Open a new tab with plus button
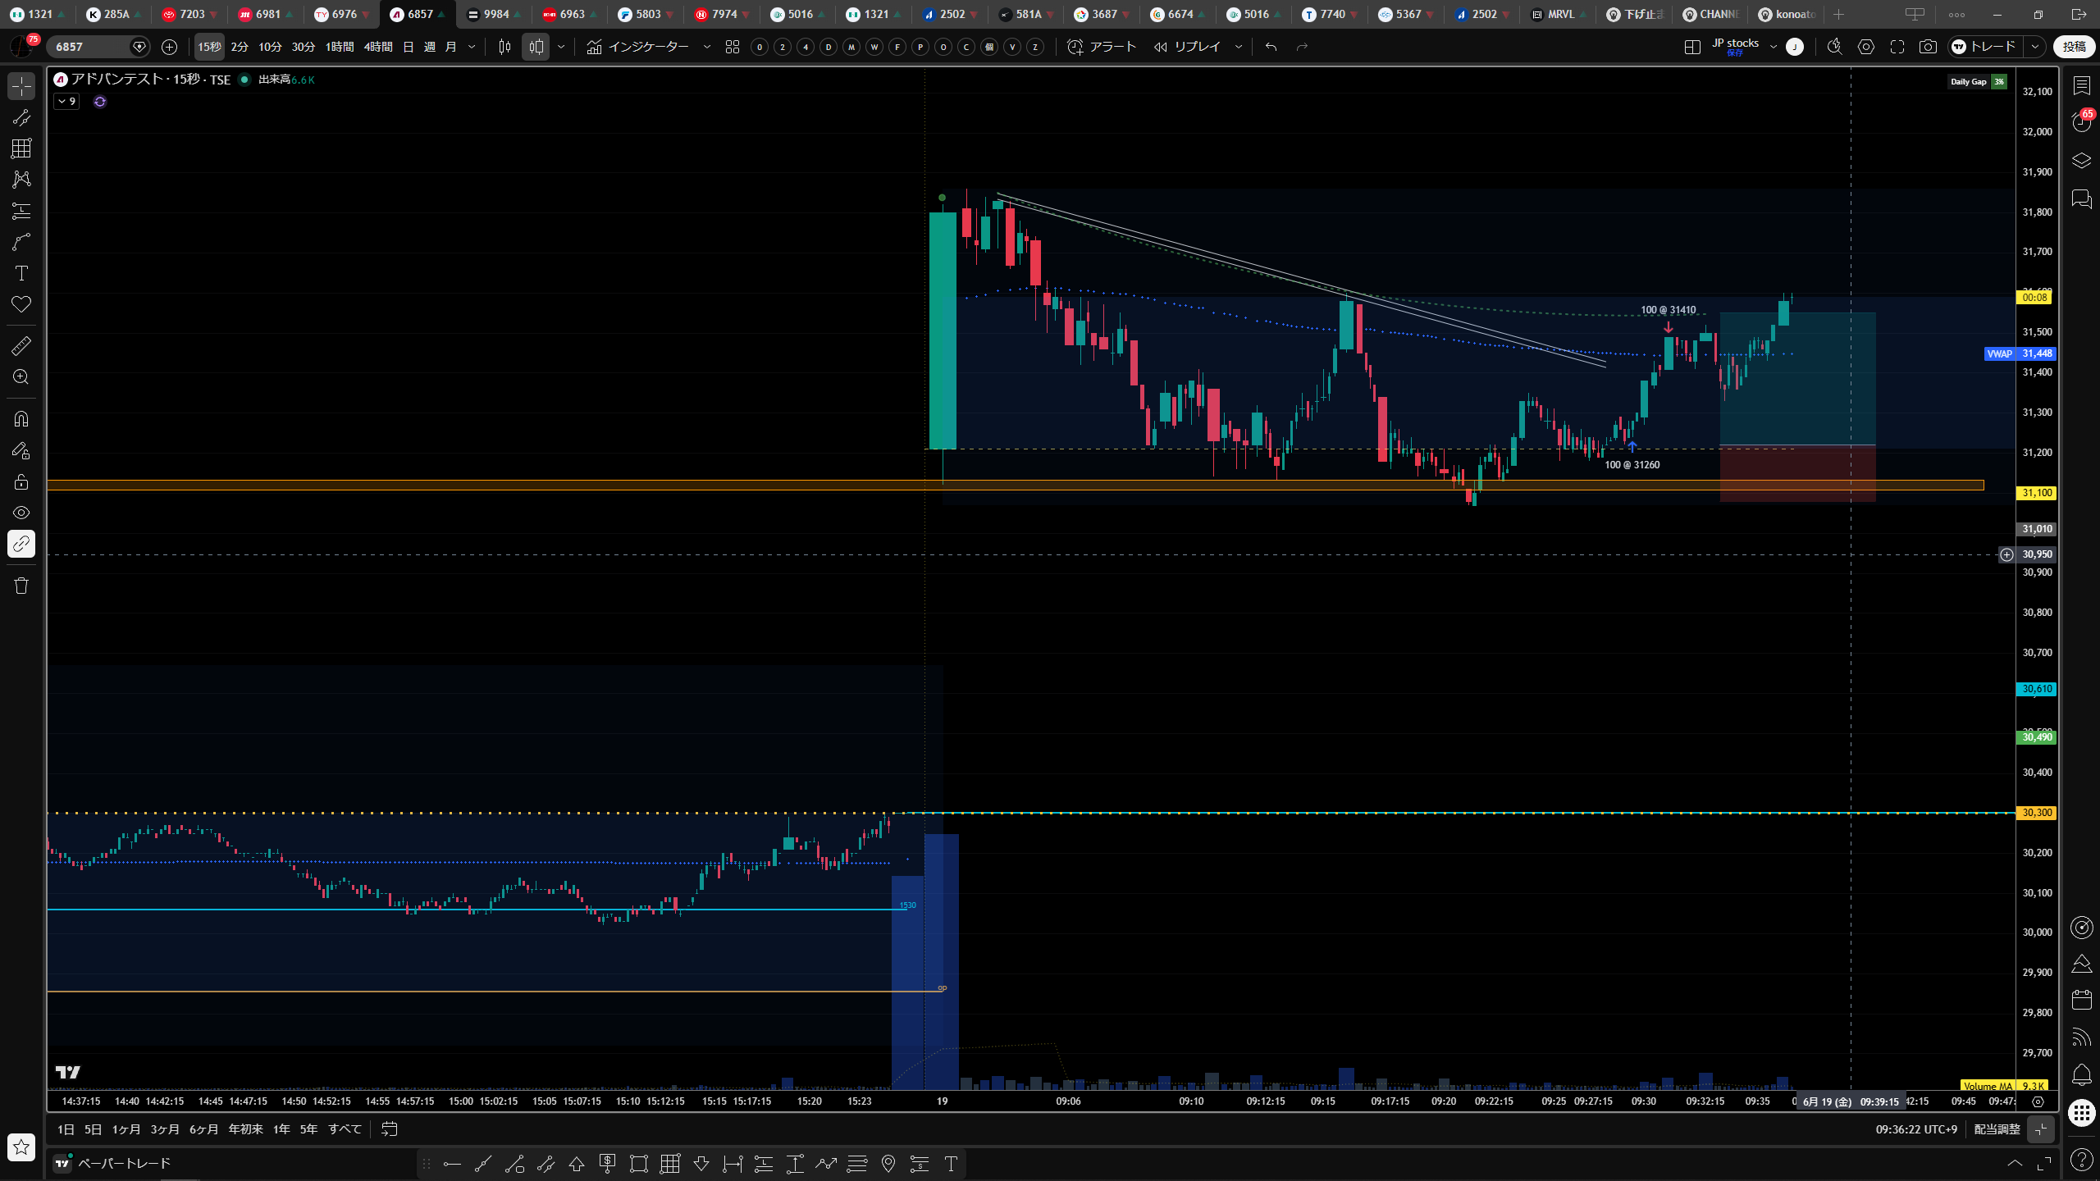2100x1181 pixels. click(1839, 14)
